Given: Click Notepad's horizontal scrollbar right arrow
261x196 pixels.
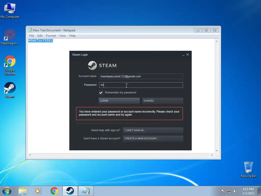Looking at the screenshot, I should pos(212,155).
